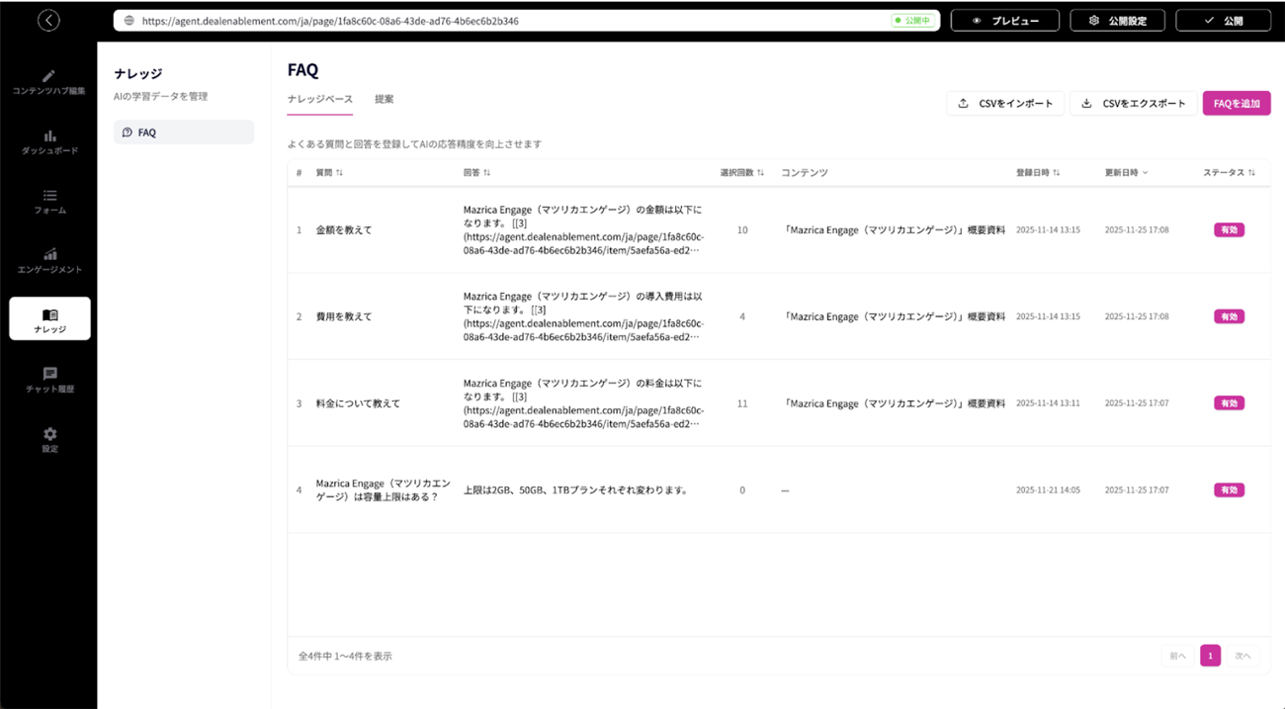Click the プレビュー eye button
The image size is (1285, 709).
pos(1004,21)
